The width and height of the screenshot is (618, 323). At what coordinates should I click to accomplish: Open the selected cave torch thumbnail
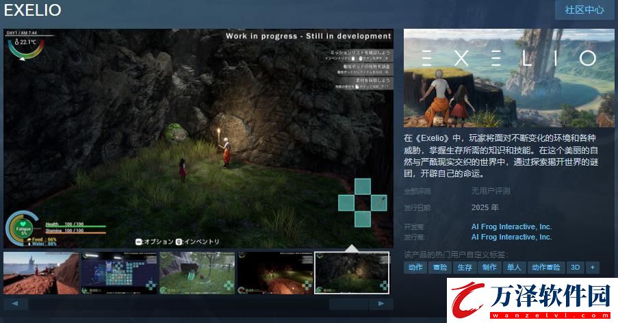click(352, 273)
